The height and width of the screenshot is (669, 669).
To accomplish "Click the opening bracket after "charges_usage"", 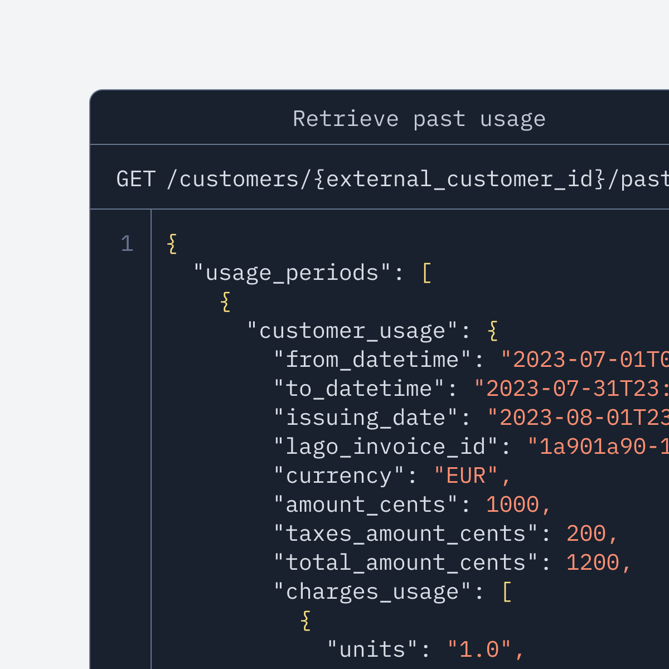I will 507,592.
